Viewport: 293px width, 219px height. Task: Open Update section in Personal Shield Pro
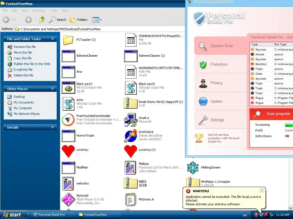pos(221,101)
